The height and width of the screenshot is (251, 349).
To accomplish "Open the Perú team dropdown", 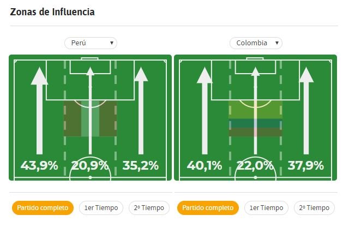I will [x=91, y=43].
